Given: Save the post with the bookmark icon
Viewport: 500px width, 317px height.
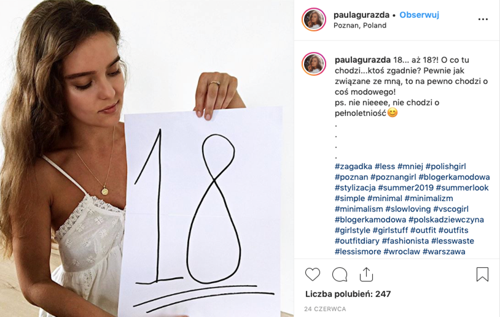Looking at the screenshot, I should (x=482, y=274).
